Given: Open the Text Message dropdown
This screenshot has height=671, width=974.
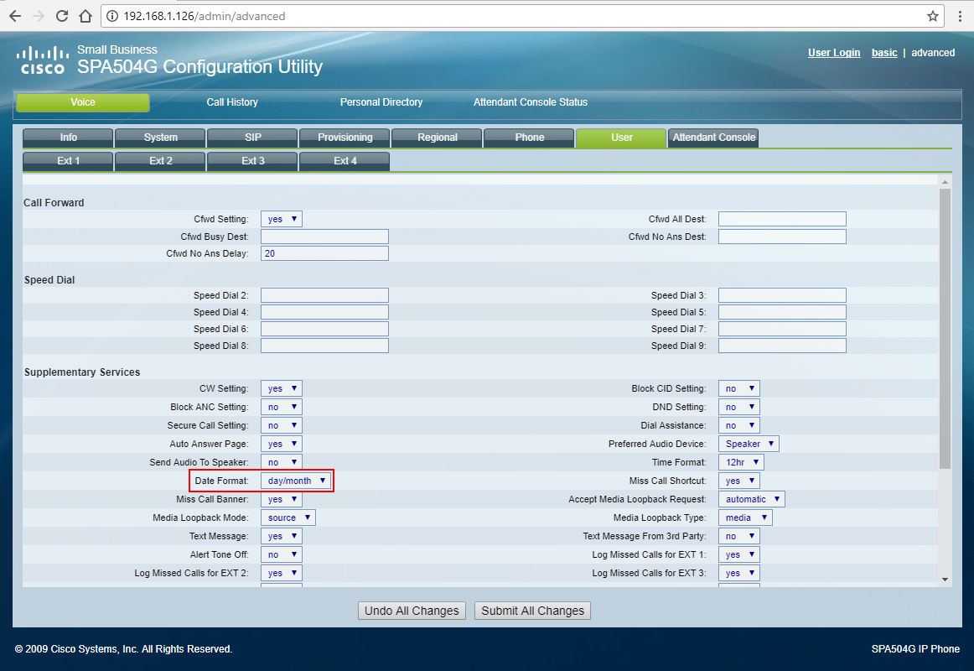Looking at the screenshot, I should click(x=282, y=536).
